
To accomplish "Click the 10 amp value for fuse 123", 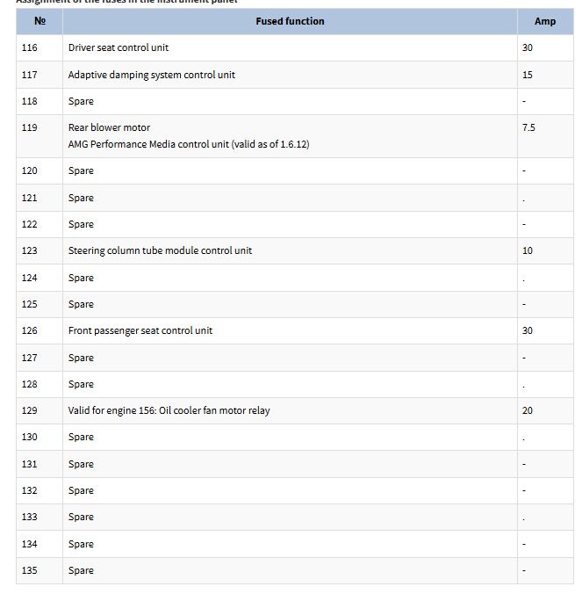I will [x=527, y=250].
